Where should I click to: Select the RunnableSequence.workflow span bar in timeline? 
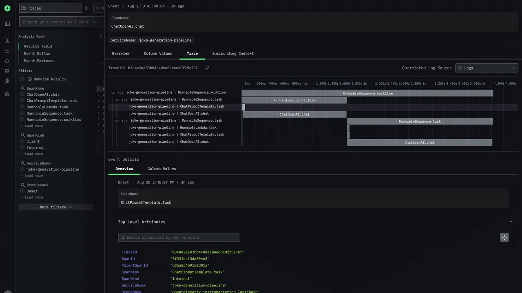367,93
